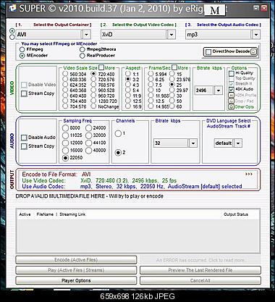Check the Disable Audio box
Viewport: 275px width, 302px height.
click(24, 138)
